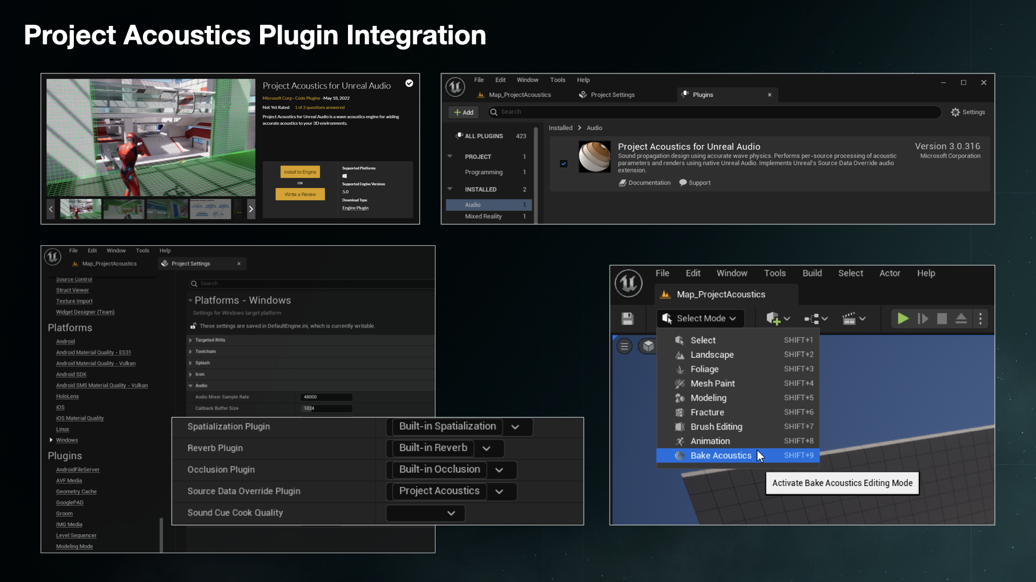
Task: Open Reverb Plugin dropdown
Action: pyautogui.click(x=445, y=448)
